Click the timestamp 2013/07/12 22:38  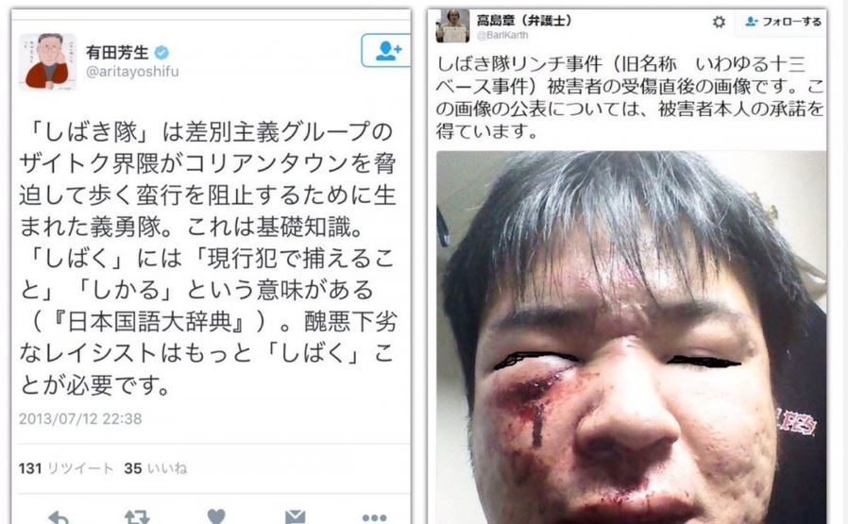[x=80, y=419]
